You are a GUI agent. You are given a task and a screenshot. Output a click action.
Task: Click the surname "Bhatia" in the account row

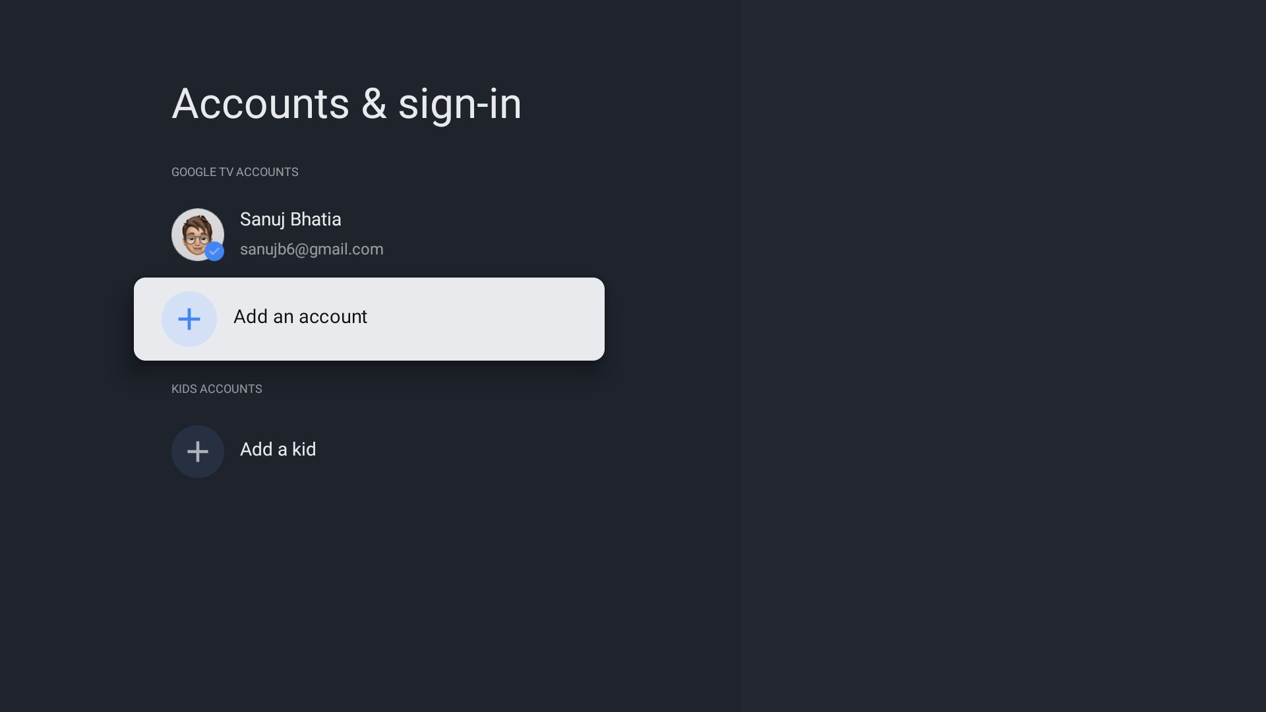point(315,220)
